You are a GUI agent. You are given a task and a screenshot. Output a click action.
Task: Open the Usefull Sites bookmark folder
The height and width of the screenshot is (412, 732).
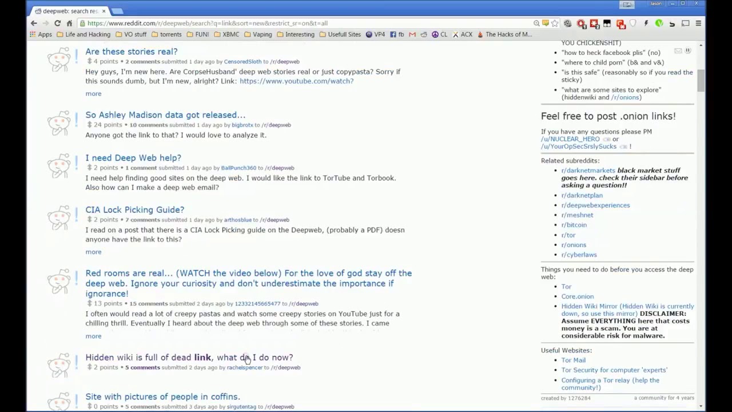[340, 34]
